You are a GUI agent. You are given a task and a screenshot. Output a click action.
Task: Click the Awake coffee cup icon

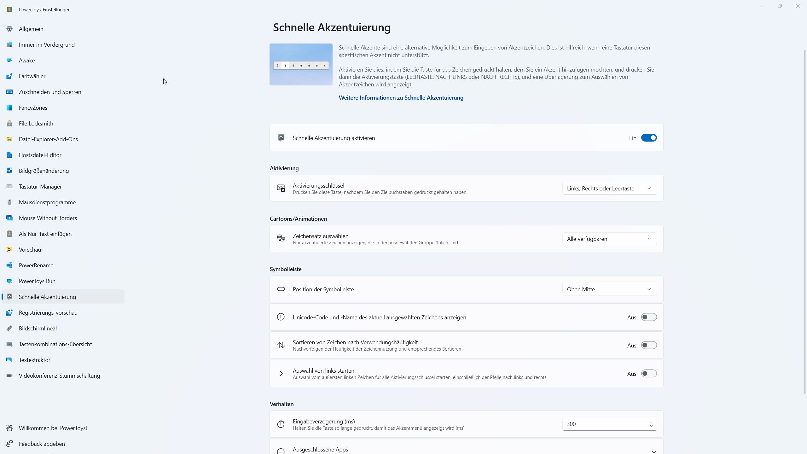9,61
